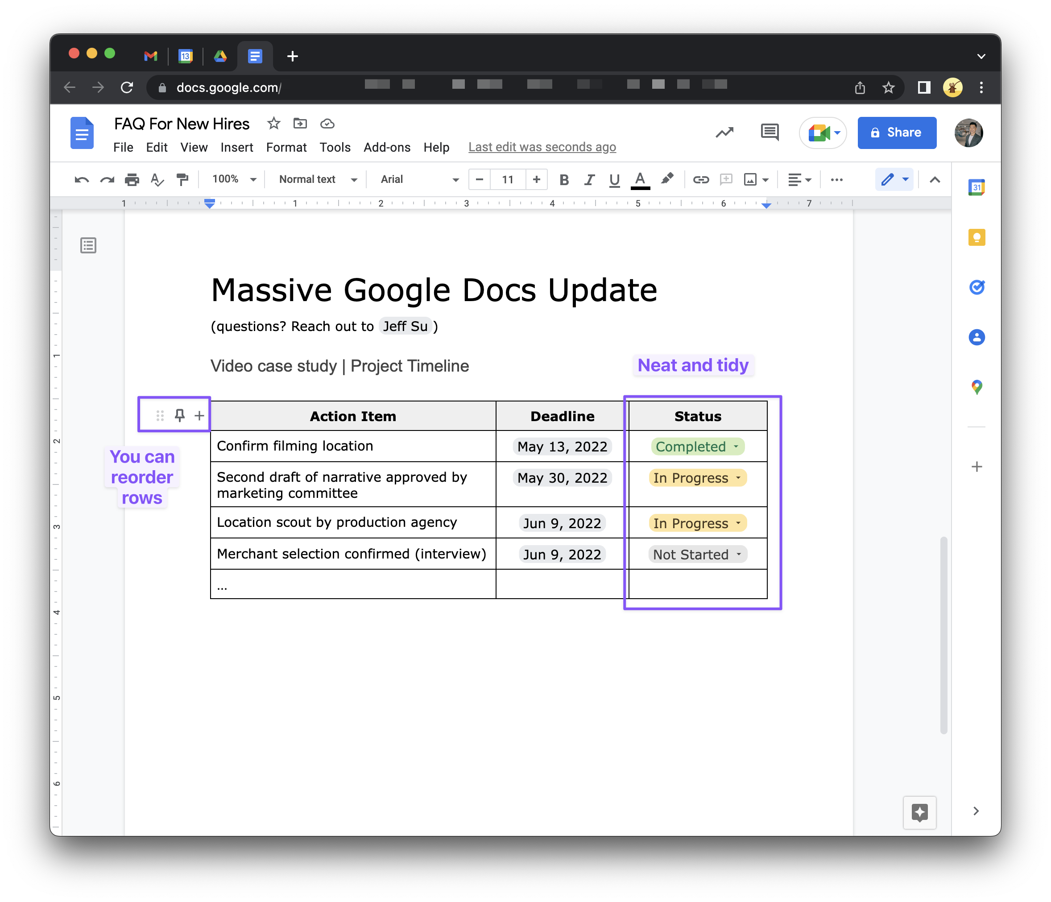Move document with folder icon

(300, 123)
